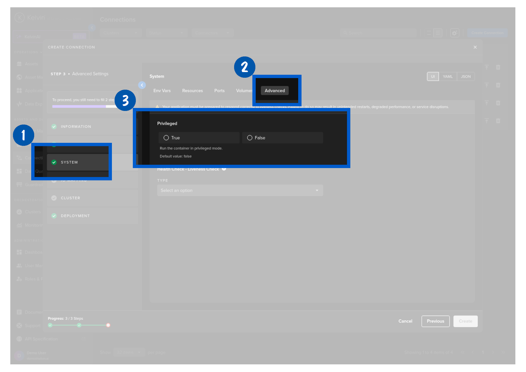Screen dimensions: 526x372
Task: Open the items per page dropdown
Action: (x=129, y=352)
